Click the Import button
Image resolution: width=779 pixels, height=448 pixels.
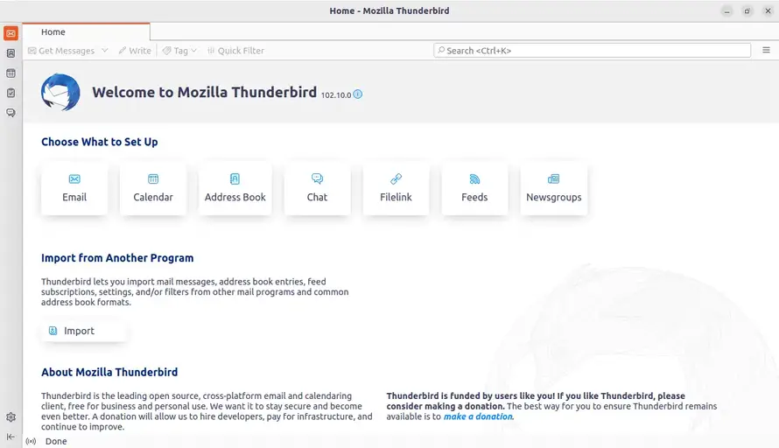point(83,331)
